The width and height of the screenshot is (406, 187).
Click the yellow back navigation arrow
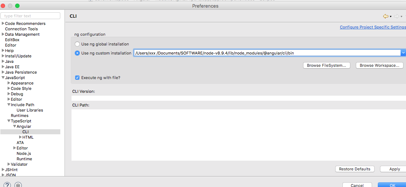[385, 16]
